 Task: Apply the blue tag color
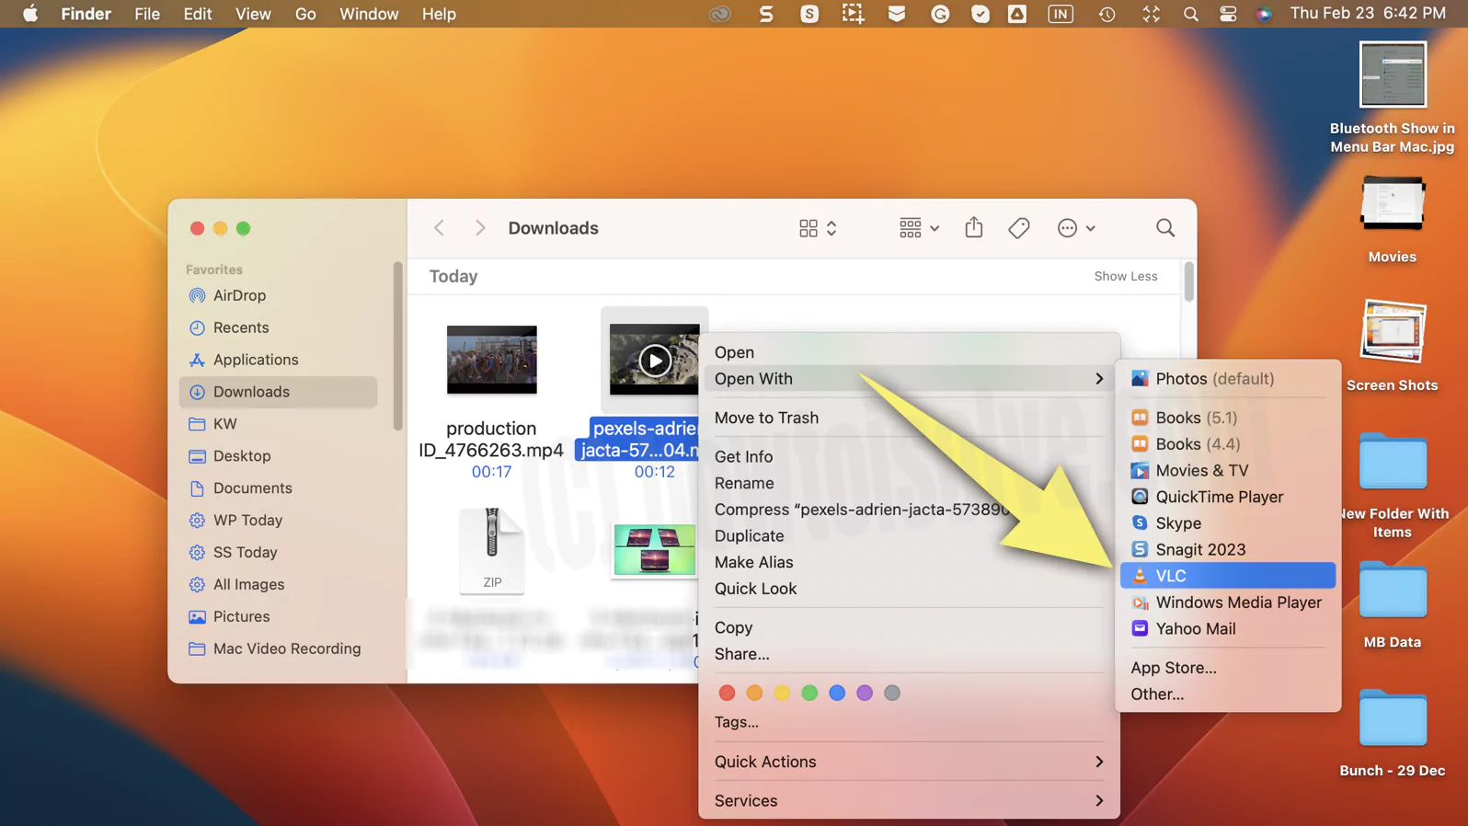coord(837,694)
